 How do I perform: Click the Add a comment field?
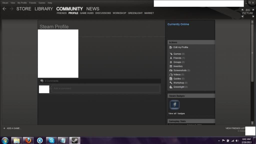[106, 88]
